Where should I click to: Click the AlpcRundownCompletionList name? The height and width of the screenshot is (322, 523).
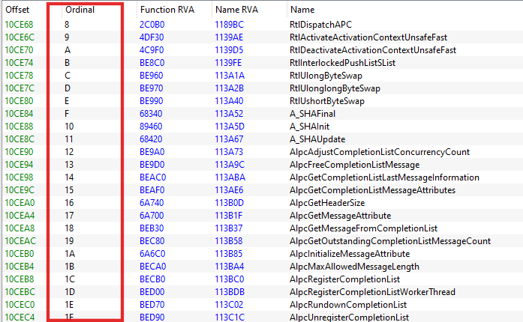[x=347, y=305]
